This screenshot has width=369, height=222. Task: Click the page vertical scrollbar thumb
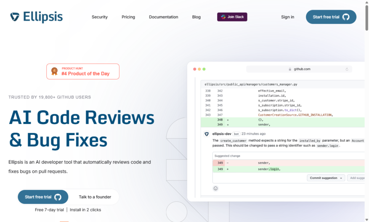point(366,18)
